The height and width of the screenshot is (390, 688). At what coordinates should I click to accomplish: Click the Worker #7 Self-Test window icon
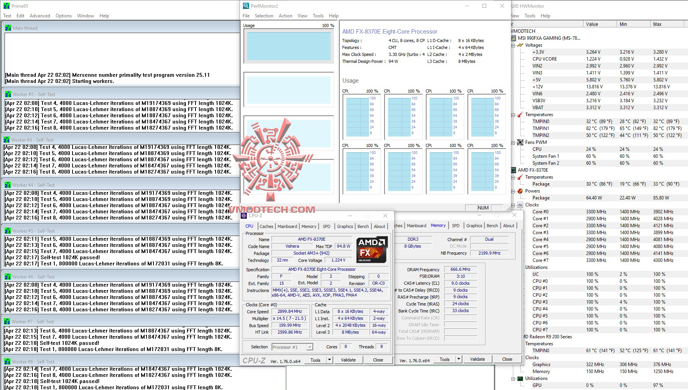click(7, 321)
